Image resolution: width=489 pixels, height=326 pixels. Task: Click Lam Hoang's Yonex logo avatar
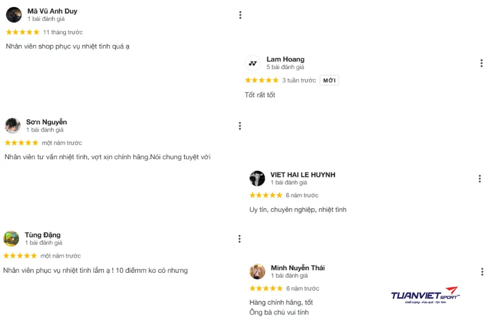click(x=253, y=63)
